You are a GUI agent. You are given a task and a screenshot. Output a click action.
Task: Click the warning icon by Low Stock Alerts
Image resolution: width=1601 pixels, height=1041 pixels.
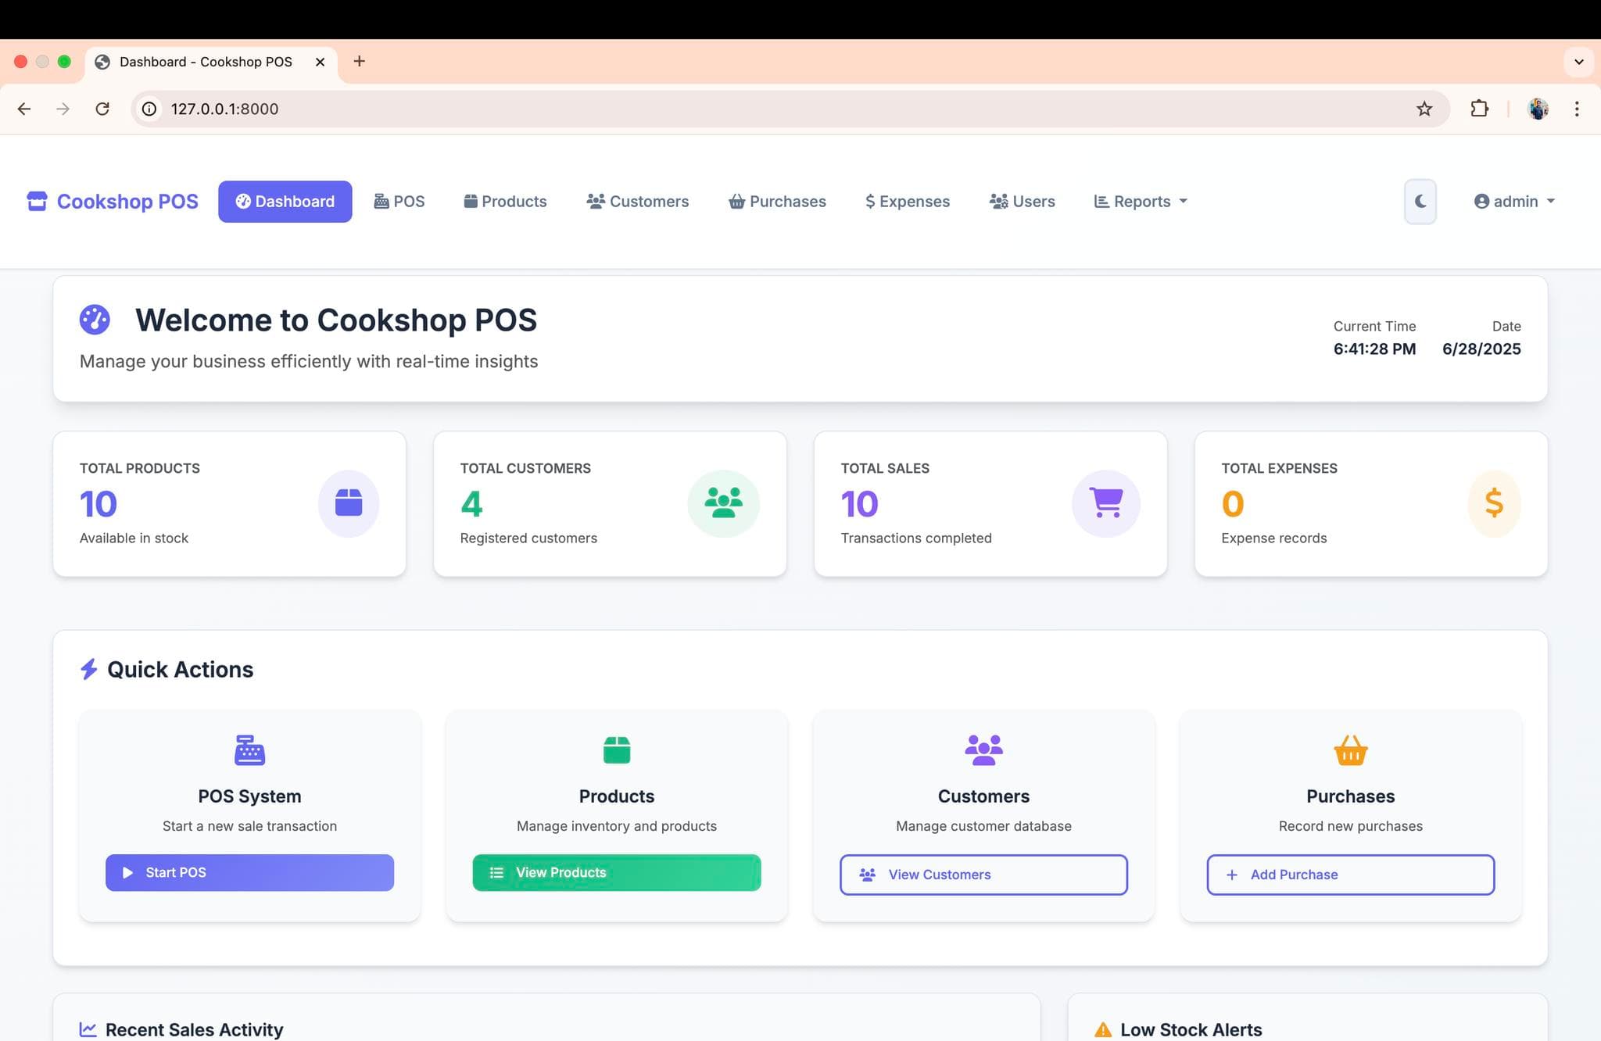pyautogui.click(x=1103, y=1030)
